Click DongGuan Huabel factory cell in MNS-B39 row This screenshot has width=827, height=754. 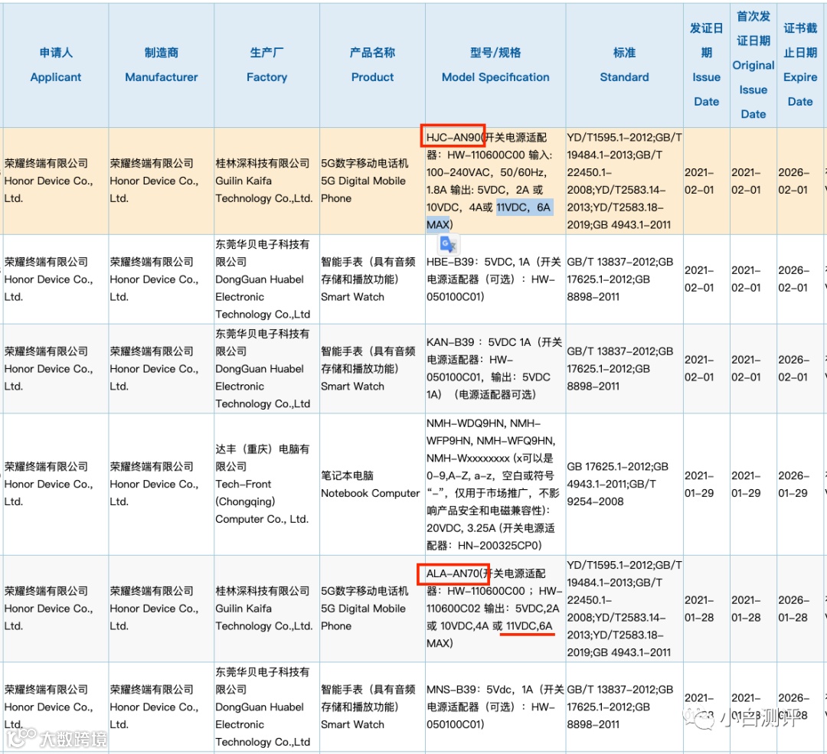tap(267, 707)
